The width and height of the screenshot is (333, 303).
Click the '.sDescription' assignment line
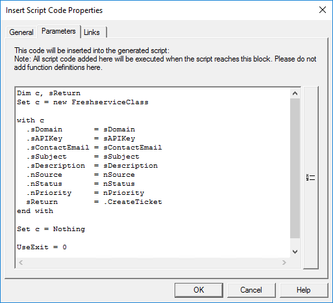pos(92,166)
